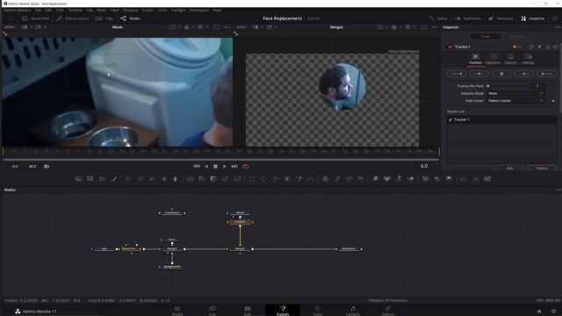Toggle the Nodes panel button
Screen dimensions: 562x316
(x=130, y=18)
